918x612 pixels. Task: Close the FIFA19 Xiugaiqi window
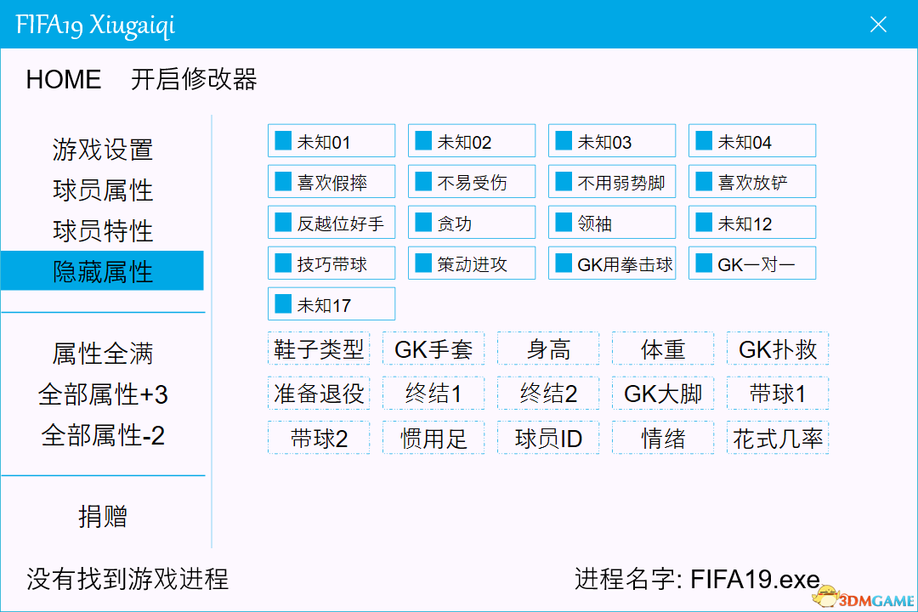878,25
